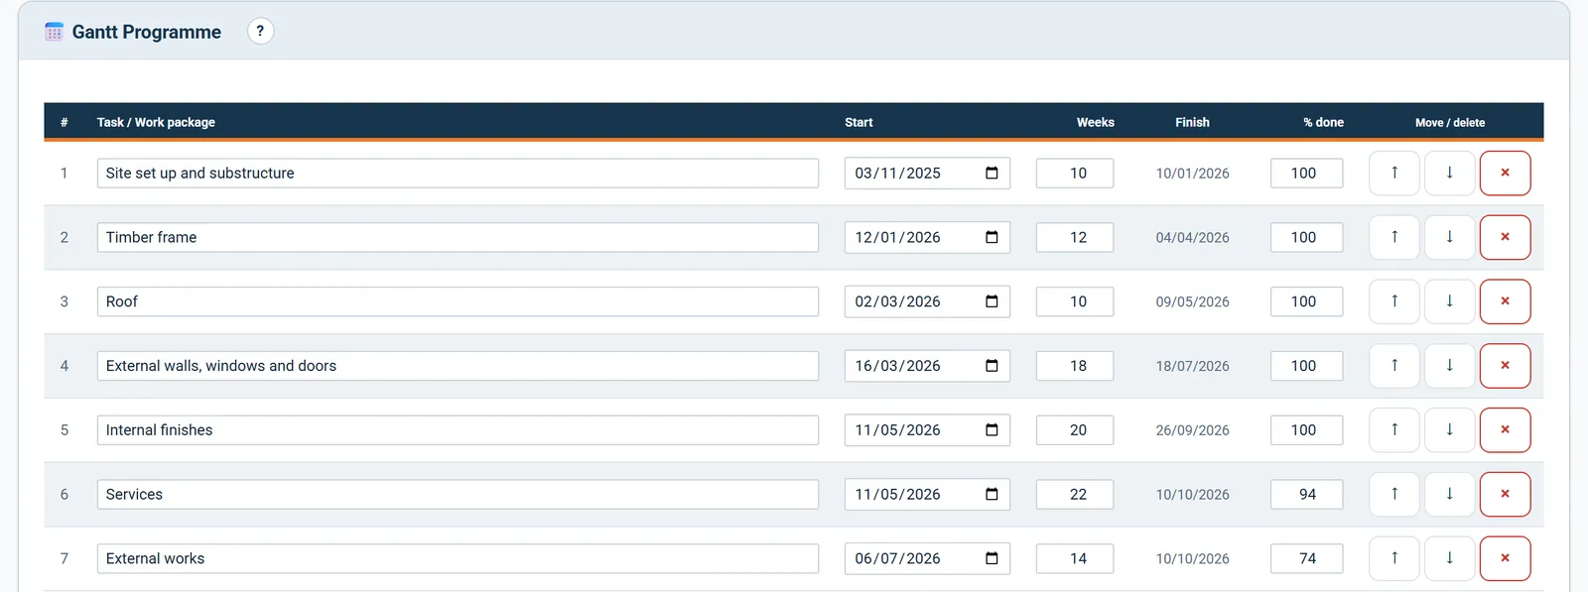Screen dimensions: 1588x592
Task: Move Site set up and substructure up
Action: [x=1393, y=173]
